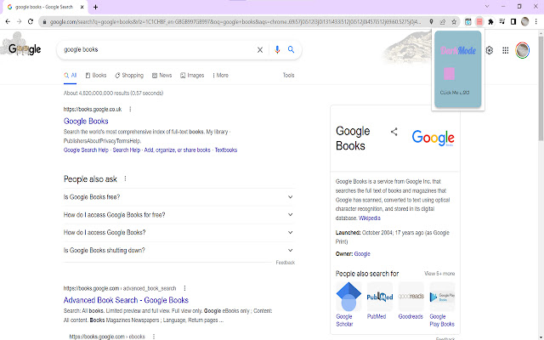The height and width of the screenshot is (340, 544).
Task: Open "Add, organize, or share books" link
Action: coord(178,150)
